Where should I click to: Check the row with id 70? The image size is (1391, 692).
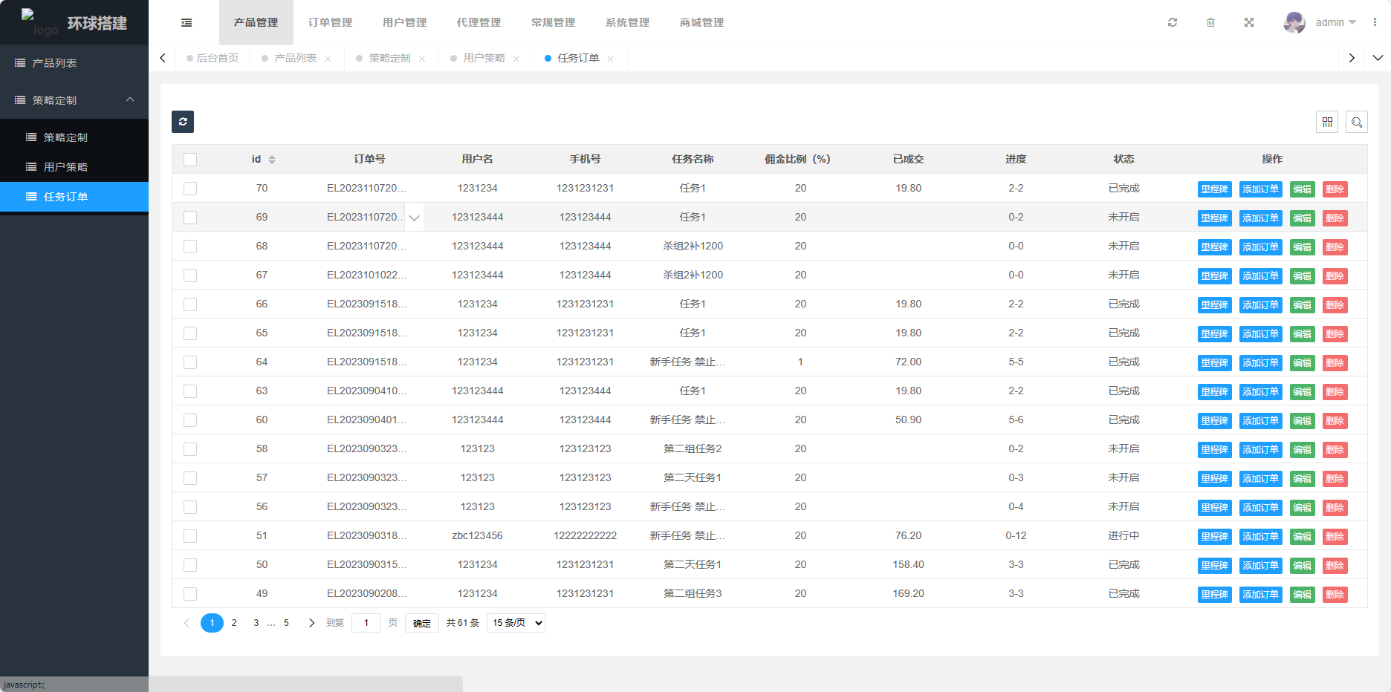pyautogui.click(x=190, y=189)
